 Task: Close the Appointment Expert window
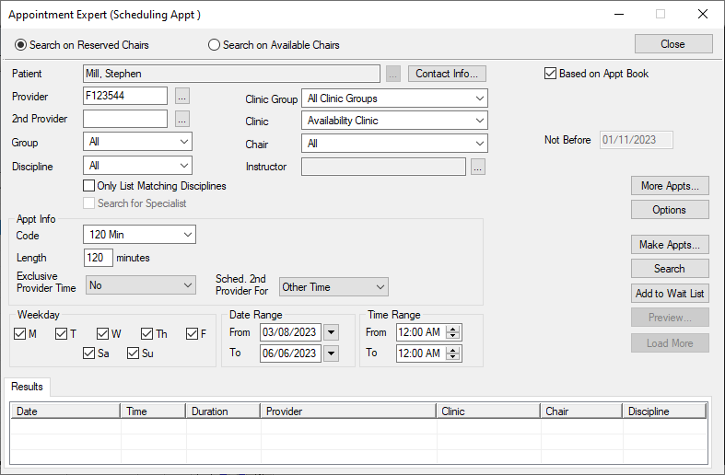tap(703, 15)
